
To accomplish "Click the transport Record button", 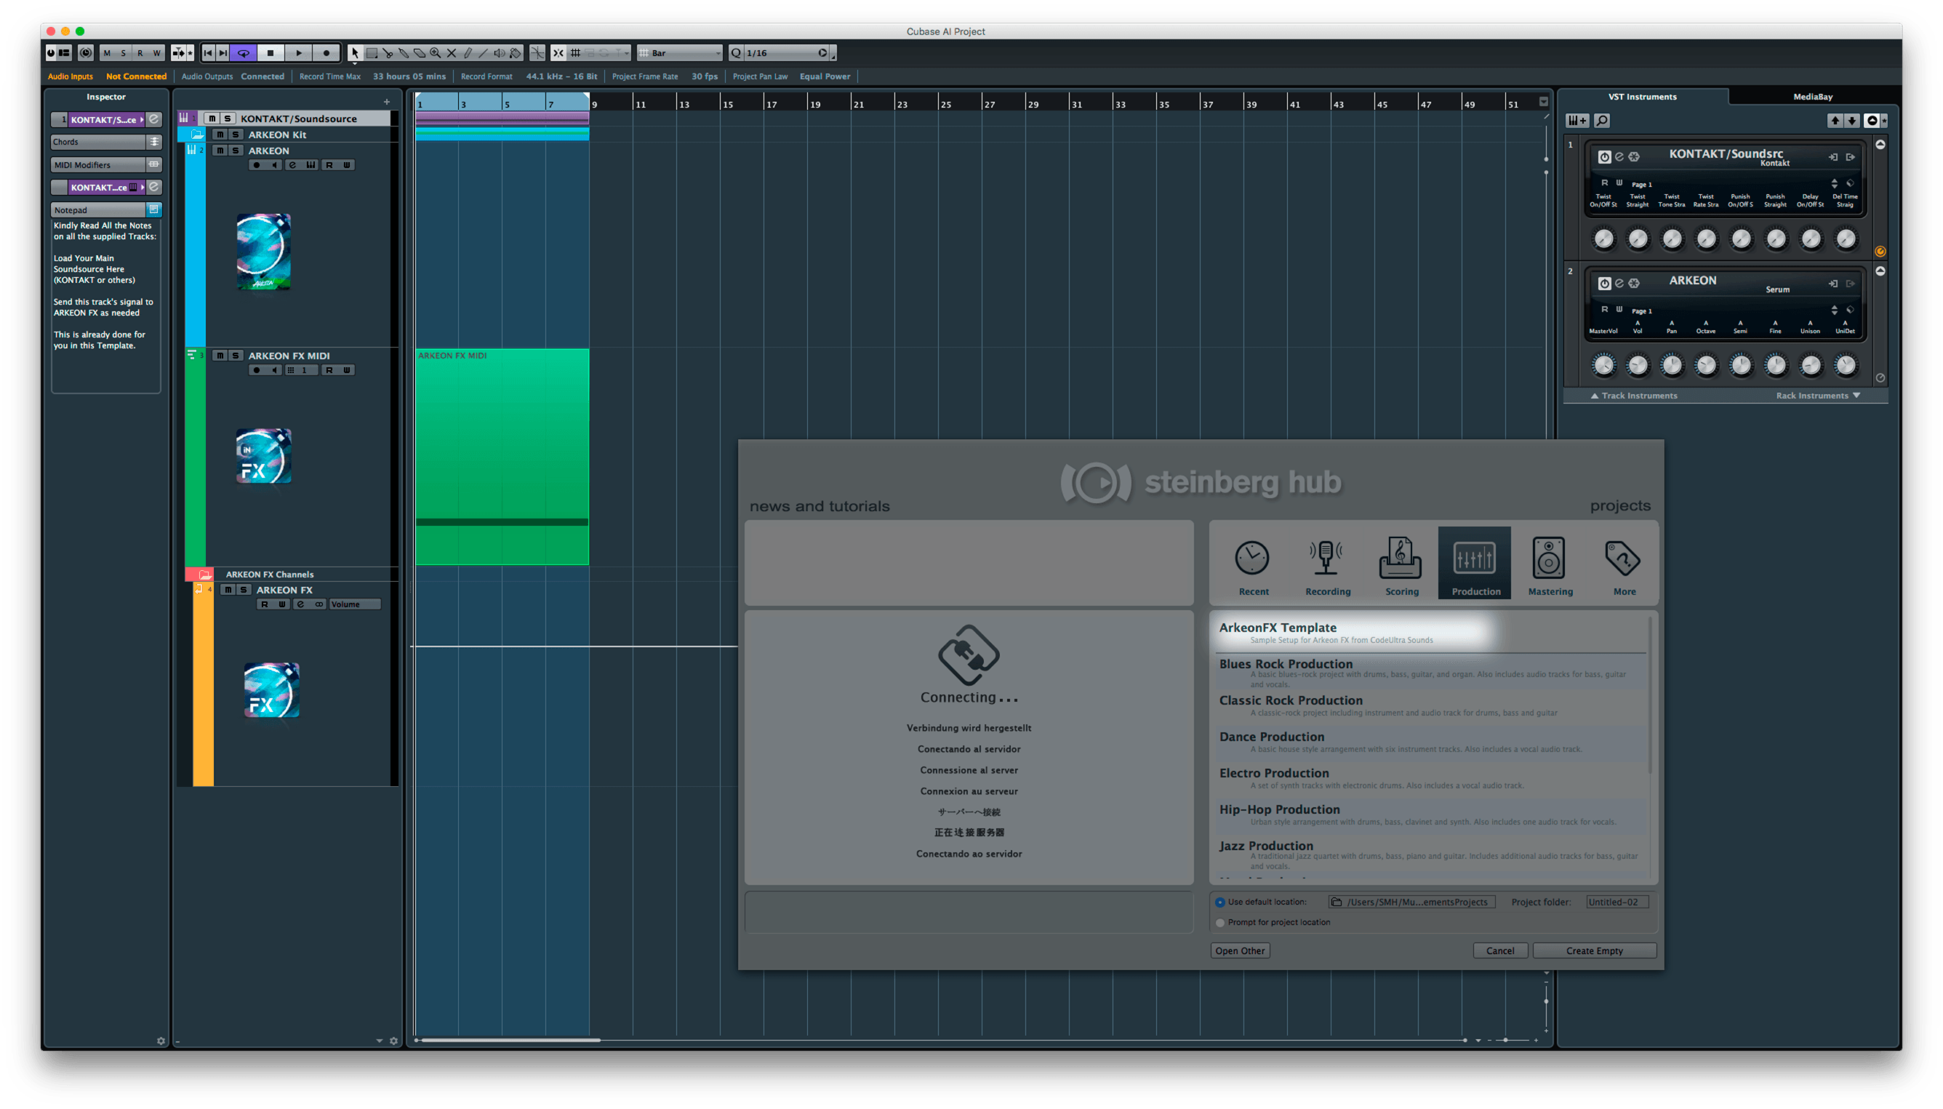I will click(326, 52).
